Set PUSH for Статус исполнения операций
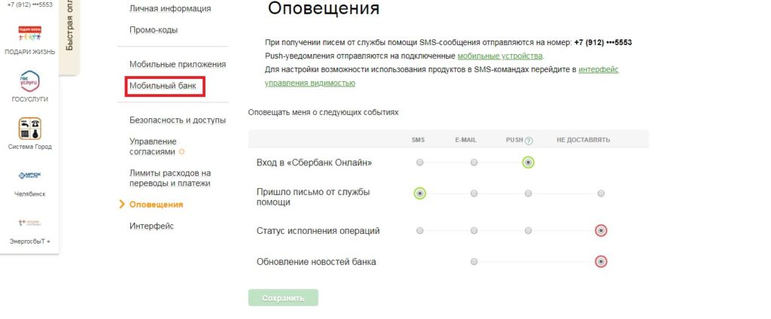The height and width of the screenshot is (319, 771). click(528, 230)
